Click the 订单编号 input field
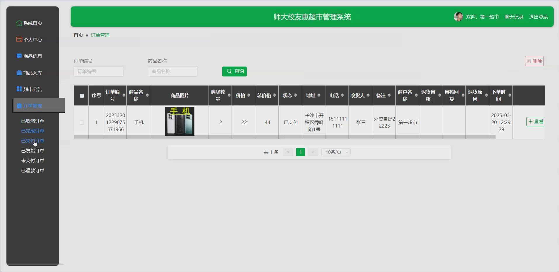Image resolution: width=559 pixels, height=272 pixels. tap(98, 71)
